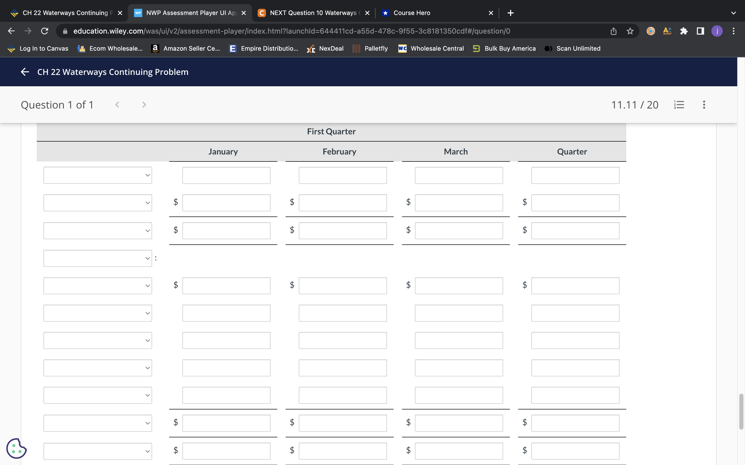The image size is (745, 465).
Task: Go to previous question with left chevron
Action: coord(117,105)
